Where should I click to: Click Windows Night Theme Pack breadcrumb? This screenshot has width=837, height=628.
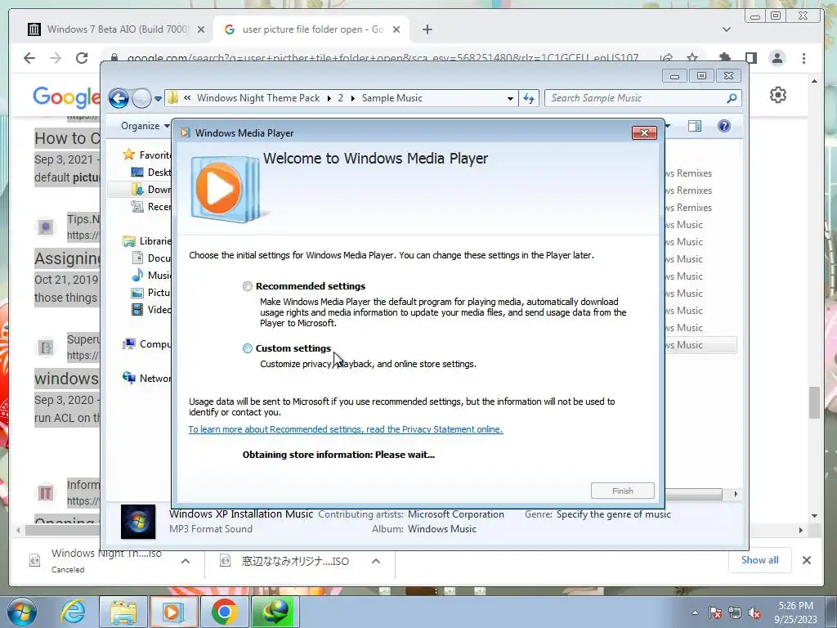258,98
